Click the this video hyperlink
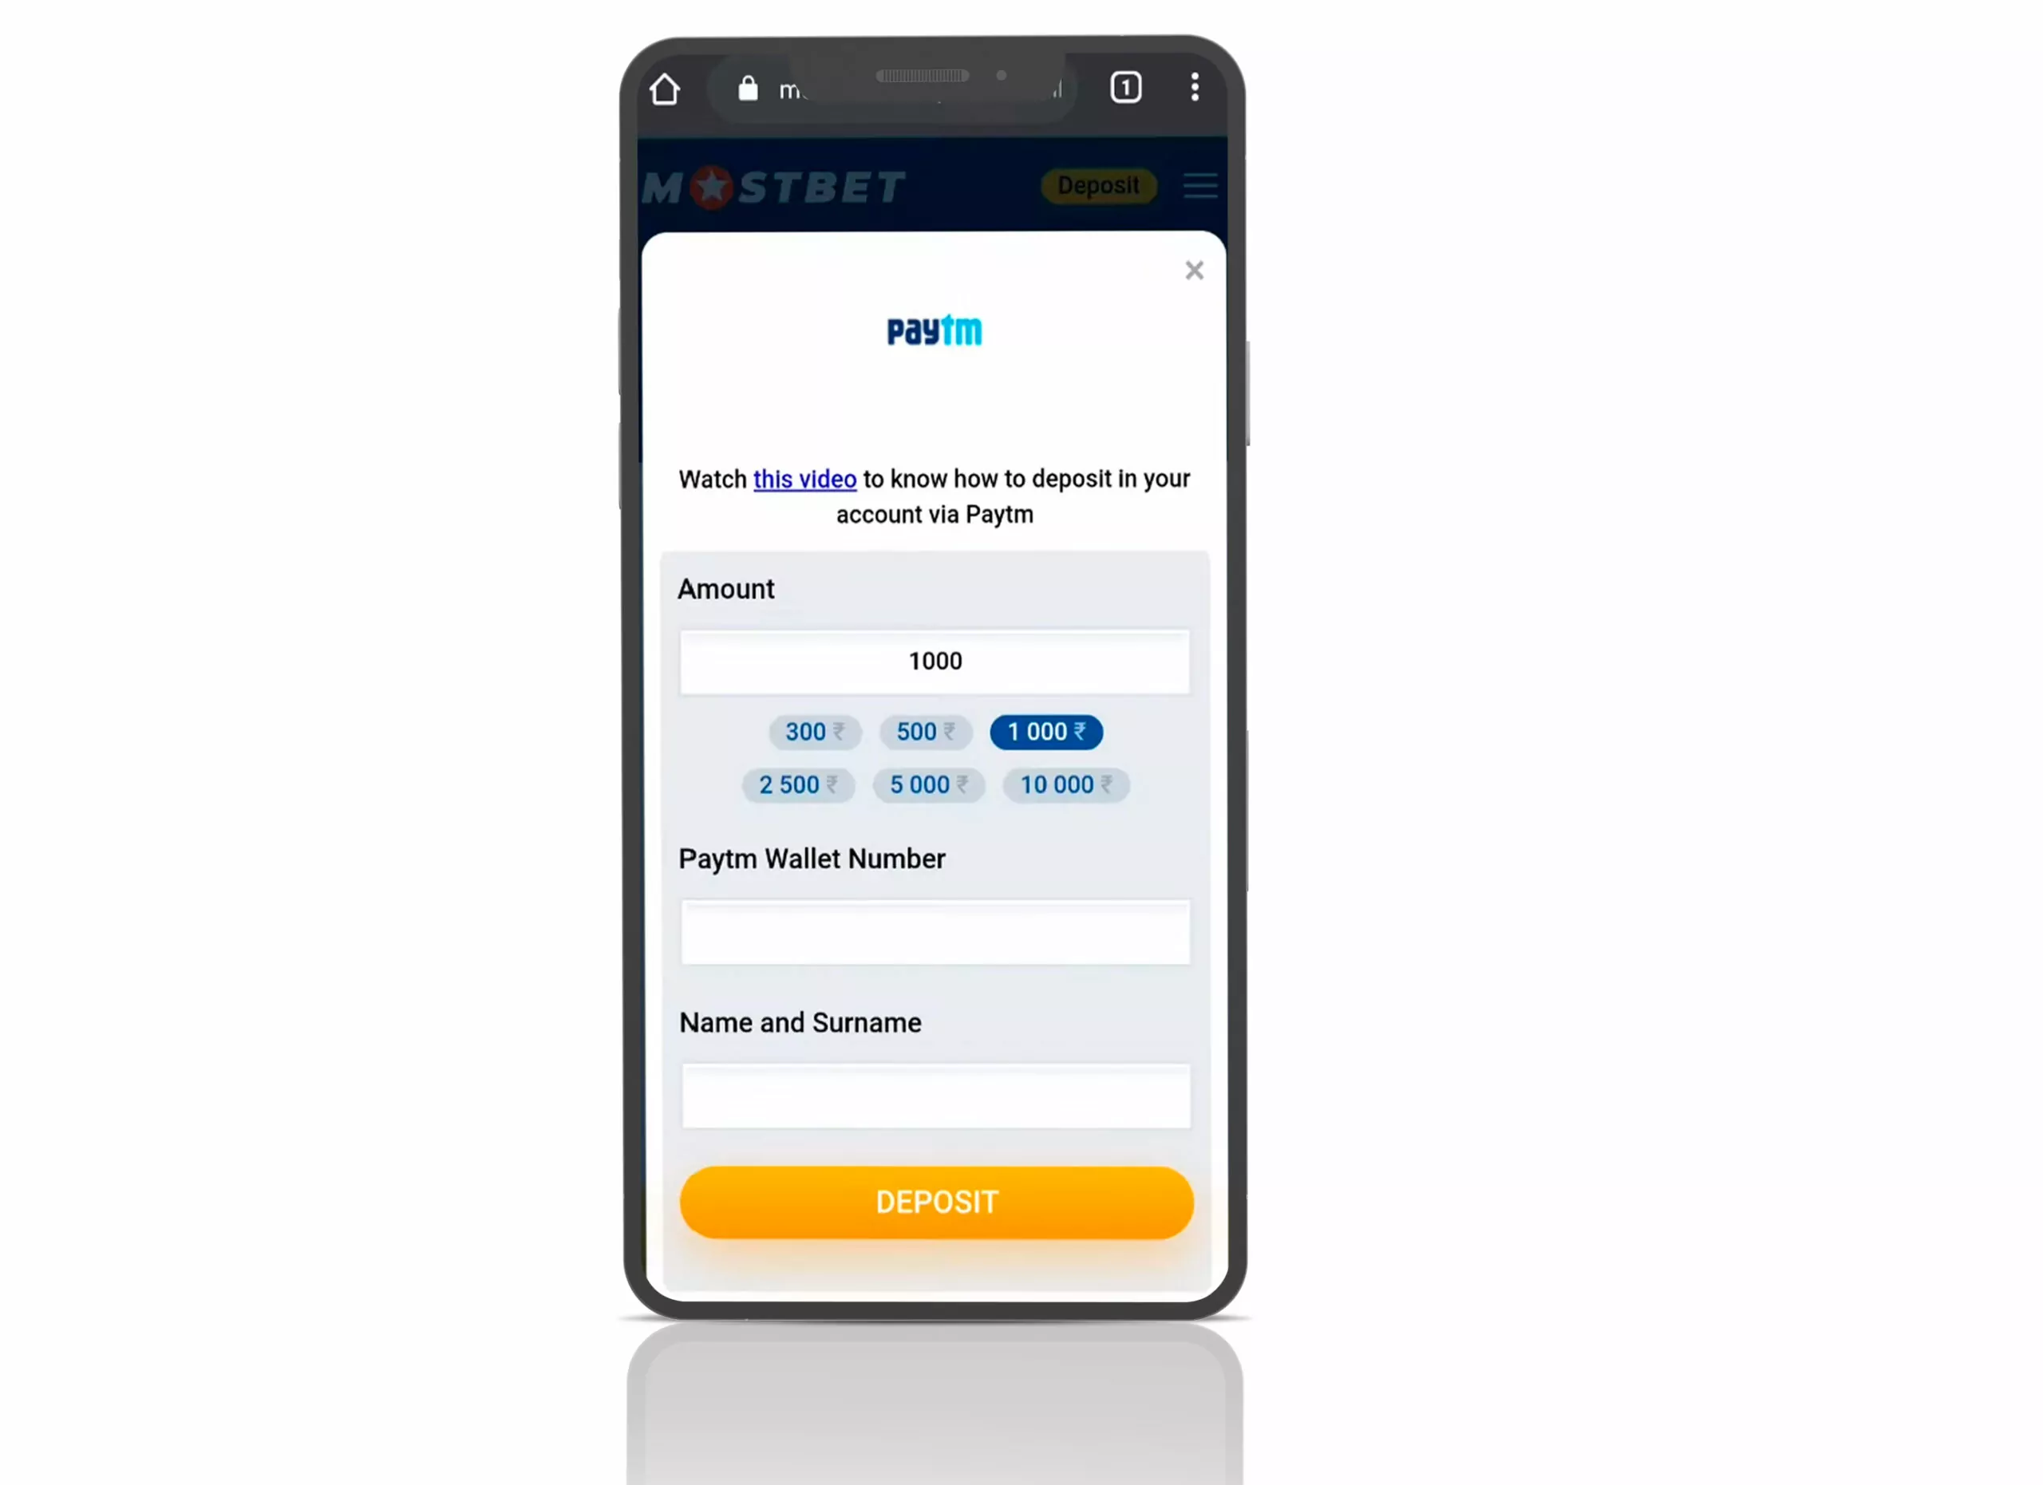This screenshot has height=1485, width=2043. pyautogui.click(x=806, y=479)
